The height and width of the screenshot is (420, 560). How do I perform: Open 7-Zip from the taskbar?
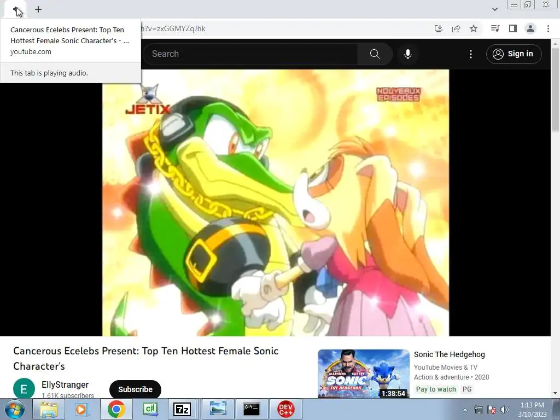click(x=182, y=409)
